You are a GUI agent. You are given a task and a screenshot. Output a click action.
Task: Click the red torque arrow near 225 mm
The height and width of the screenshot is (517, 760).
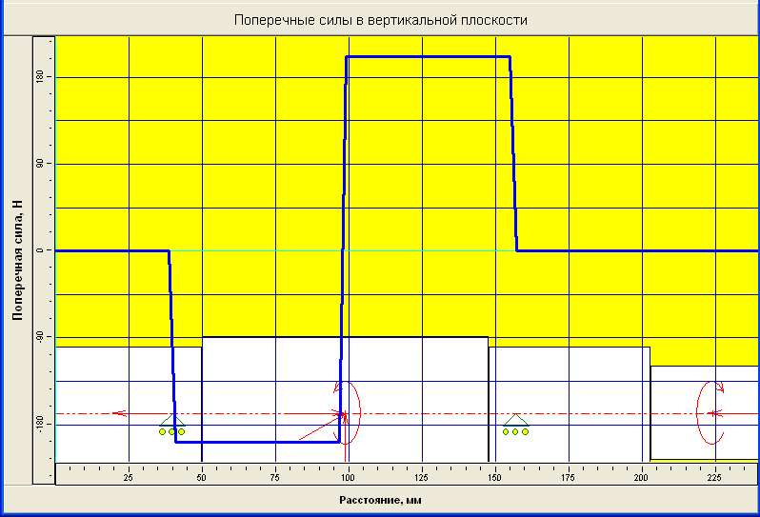710,412
